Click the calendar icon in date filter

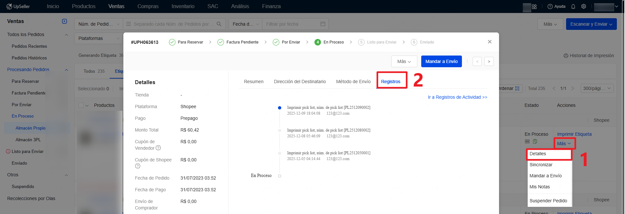click(x=323, y=24)
